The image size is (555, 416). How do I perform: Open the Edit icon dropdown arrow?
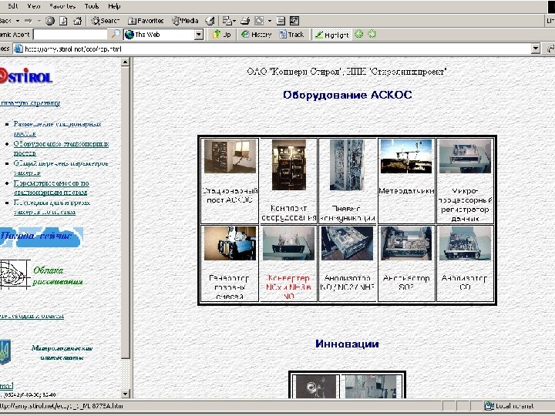(269, 21)
